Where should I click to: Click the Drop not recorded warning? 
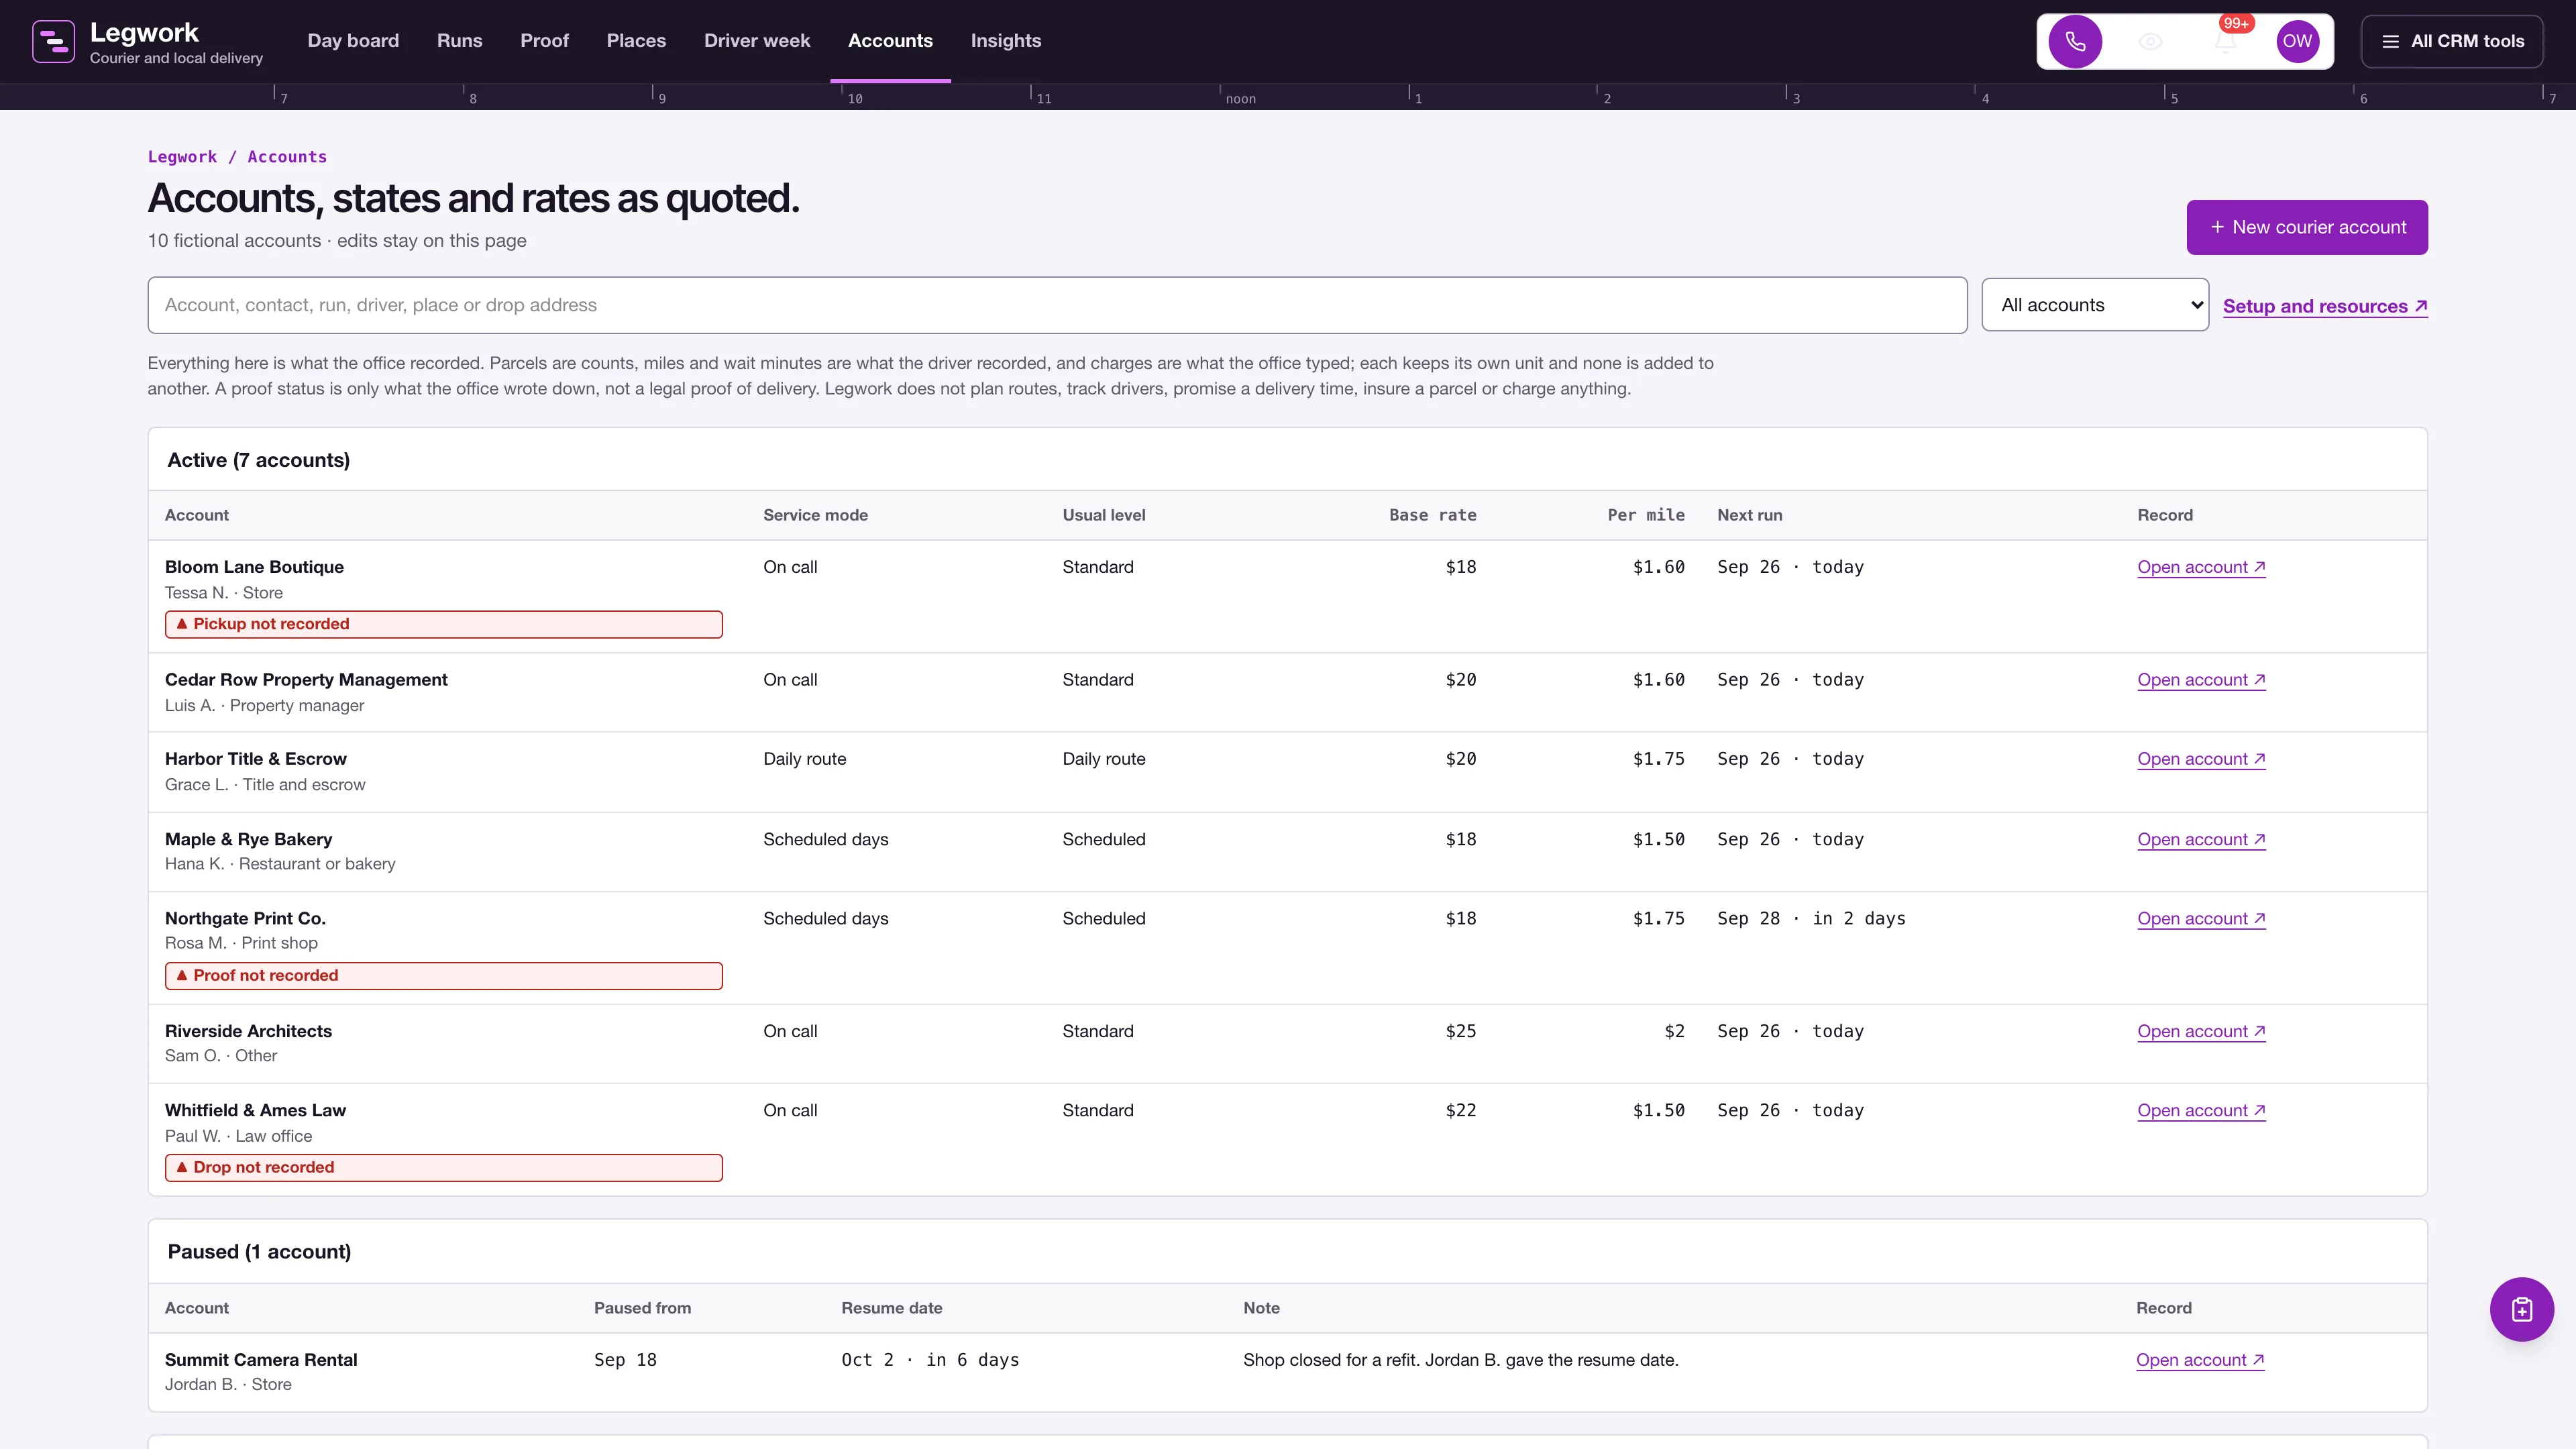click(443, 1168)
